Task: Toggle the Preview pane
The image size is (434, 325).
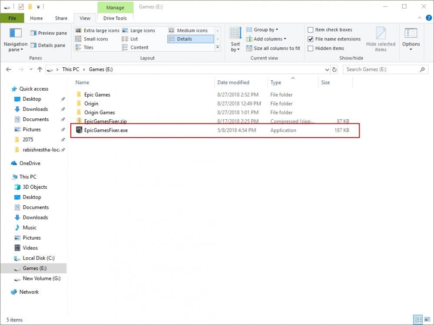Action: (x=48, y=33)
